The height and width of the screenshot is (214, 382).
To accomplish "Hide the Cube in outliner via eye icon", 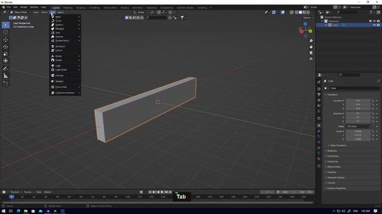I will (374, 25).
